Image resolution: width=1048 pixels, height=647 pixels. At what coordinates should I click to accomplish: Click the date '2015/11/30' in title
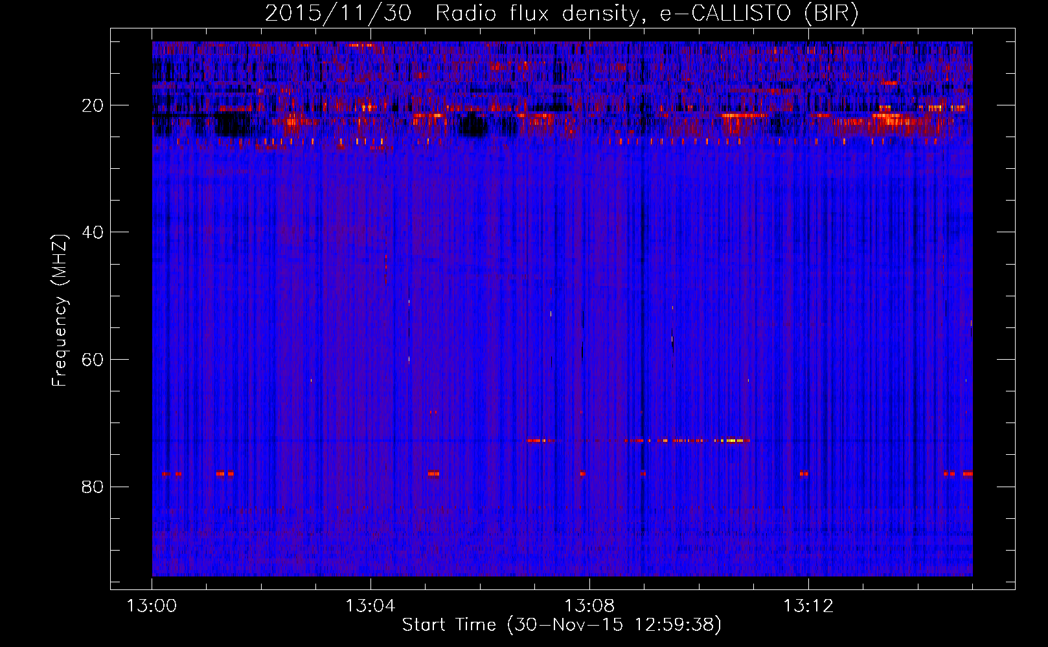click(337, 14)
